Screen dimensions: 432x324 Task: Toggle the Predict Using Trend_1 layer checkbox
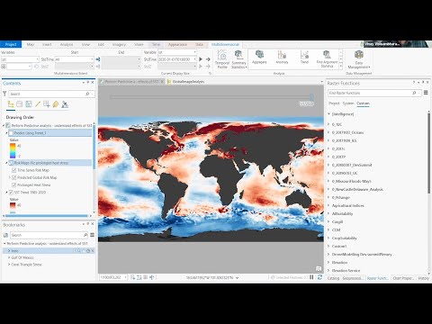[11, 133]
